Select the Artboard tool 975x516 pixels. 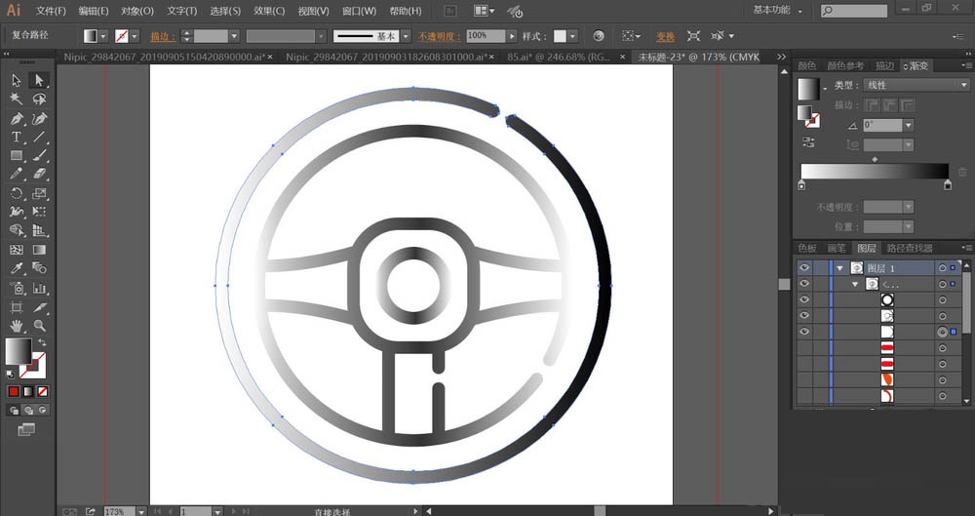click(x=17, y=307)
